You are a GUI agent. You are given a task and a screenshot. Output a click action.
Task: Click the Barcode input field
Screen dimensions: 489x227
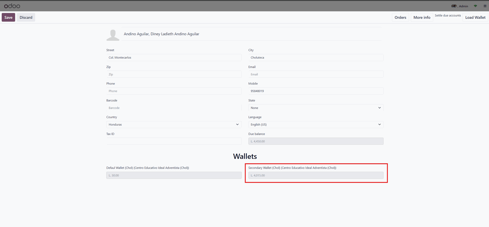coord(174,108)
